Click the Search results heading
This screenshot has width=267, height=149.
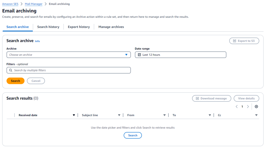22,98
